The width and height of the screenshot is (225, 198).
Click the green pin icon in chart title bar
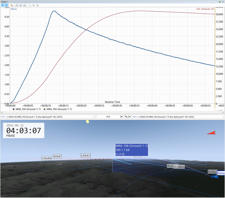tap(220, 2)
